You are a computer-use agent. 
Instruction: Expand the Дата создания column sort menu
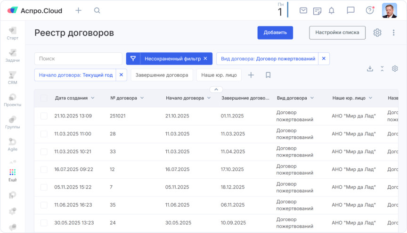pos(93,98)
